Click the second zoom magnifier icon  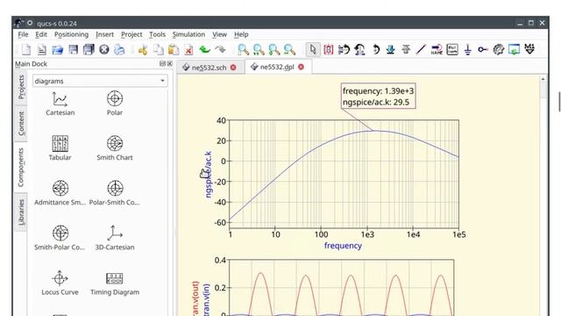pyautogui.click(x=259, y=49)
